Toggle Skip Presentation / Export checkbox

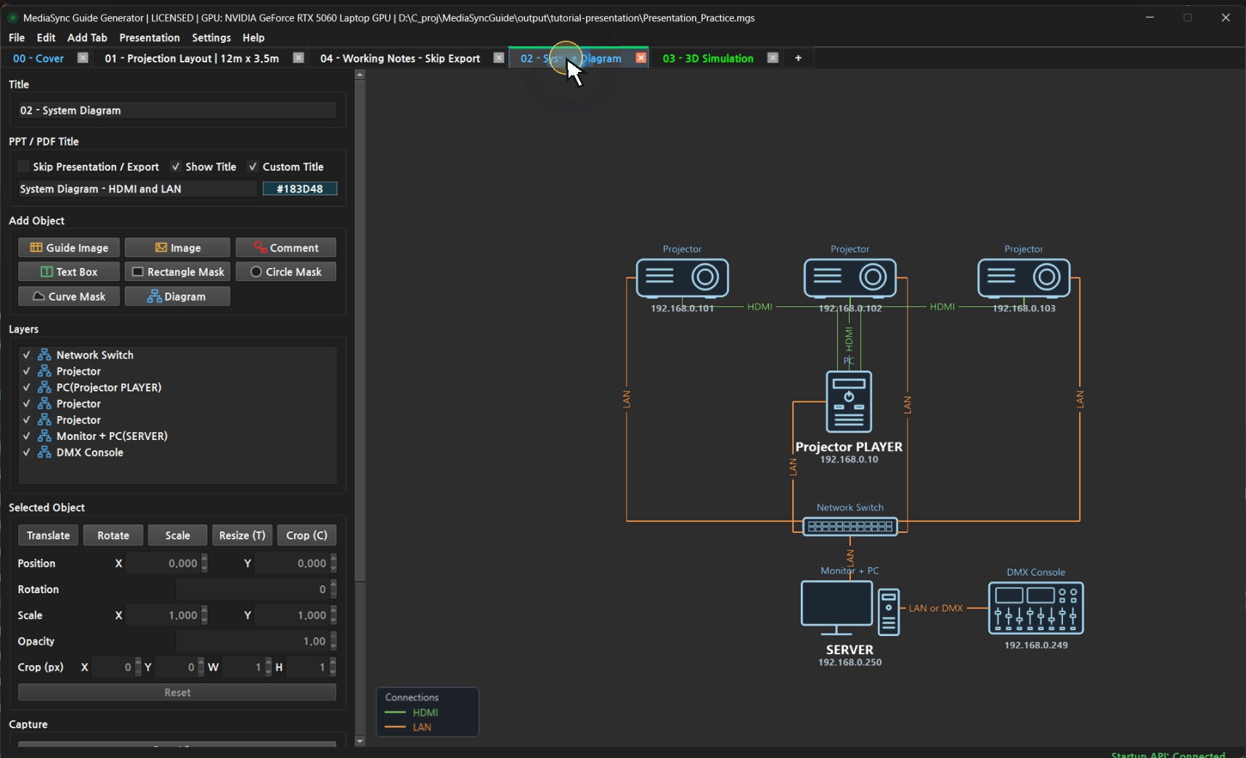[x=23, y=167]
